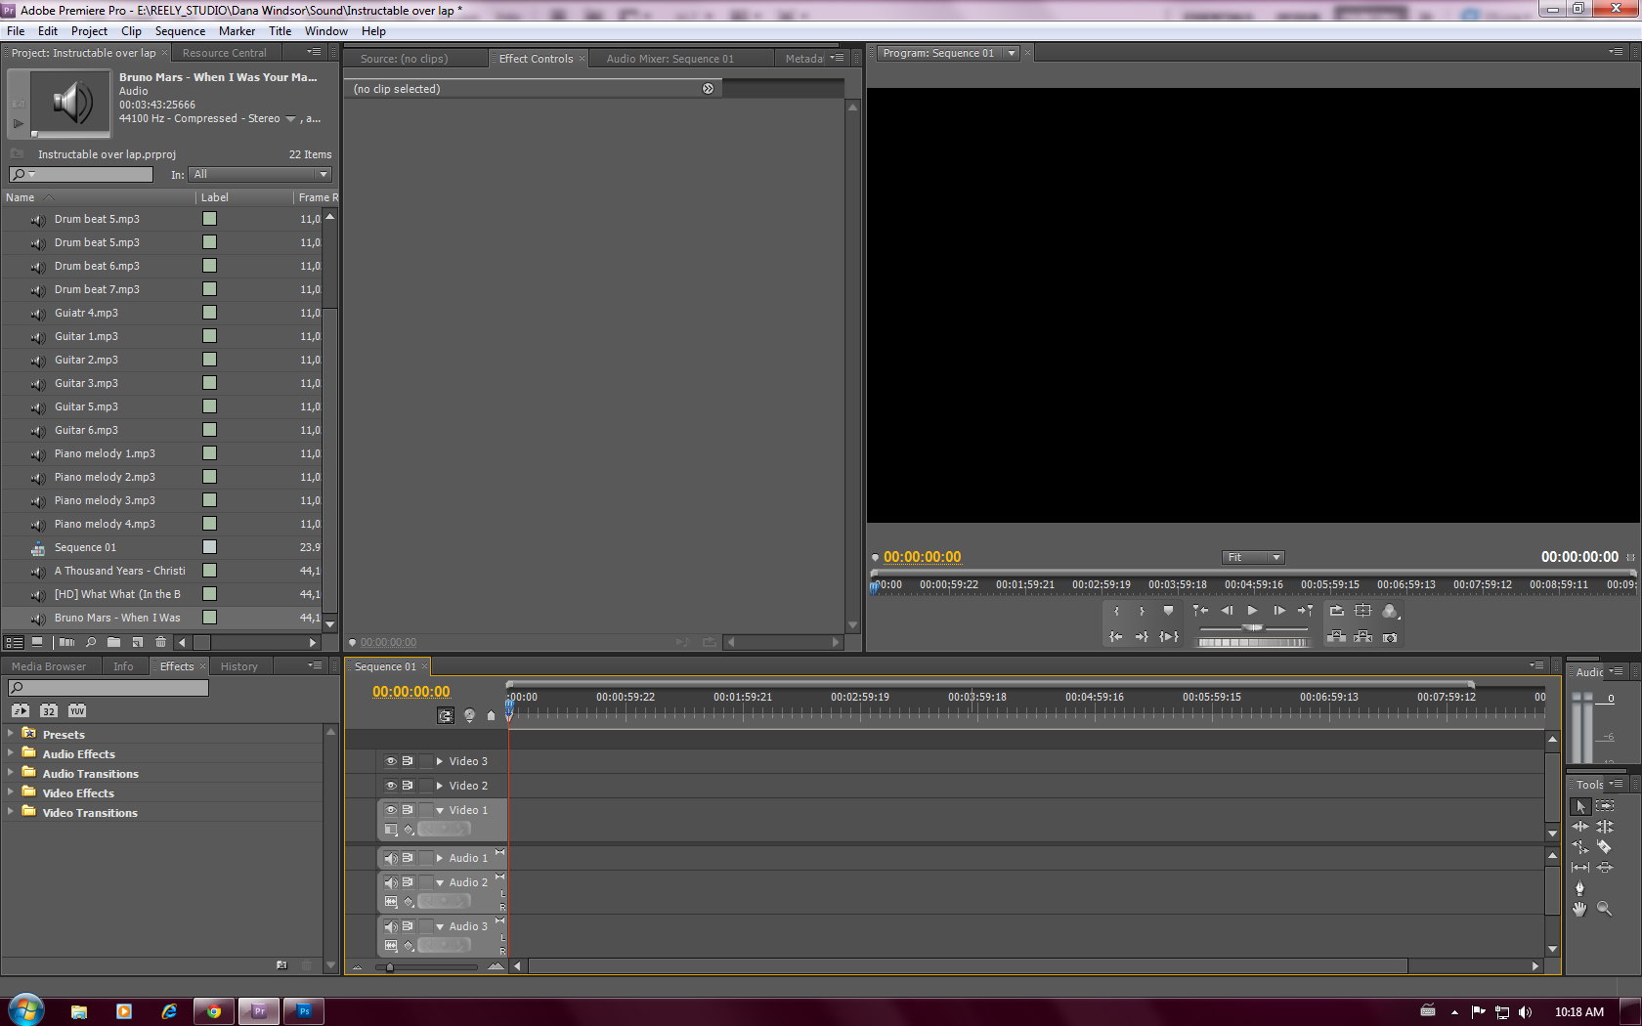This screenshot has width=1642, height=1026.
Task: Expand the Video 2 track
Action: 440,786
